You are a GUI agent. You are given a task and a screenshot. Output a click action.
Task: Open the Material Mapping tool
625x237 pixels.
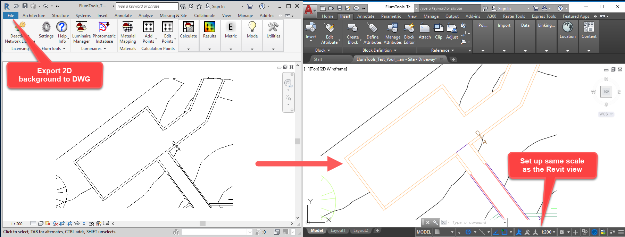point(128,32)
